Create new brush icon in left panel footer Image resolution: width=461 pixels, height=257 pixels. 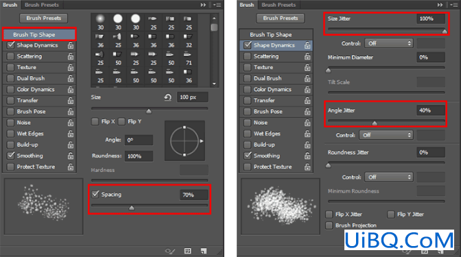pos(204,251)
